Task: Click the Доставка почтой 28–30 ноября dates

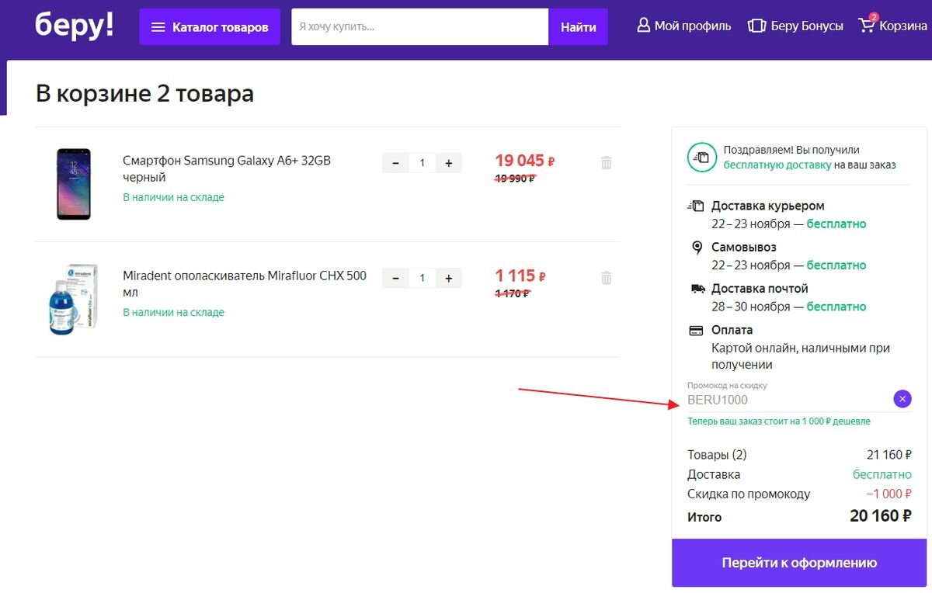Action: 750,307
